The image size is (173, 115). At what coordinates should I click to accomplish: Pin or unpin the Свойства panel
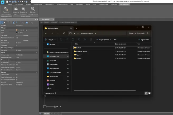click(36, 19)
